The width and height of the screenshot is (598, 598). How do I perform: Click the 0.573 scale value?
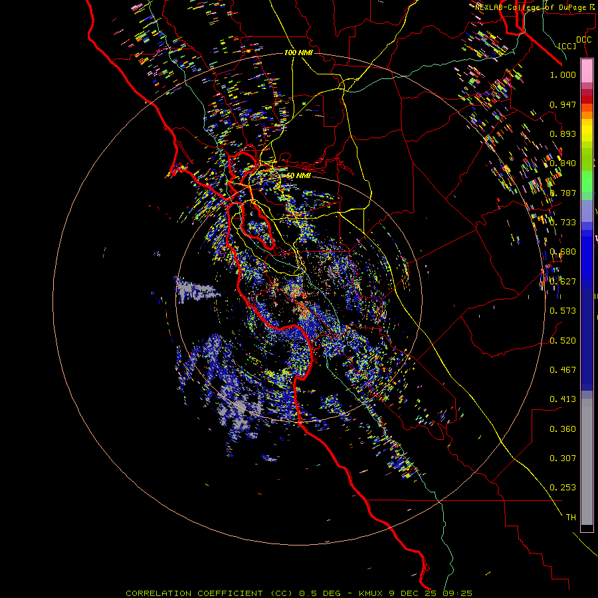tap(563, 311)
